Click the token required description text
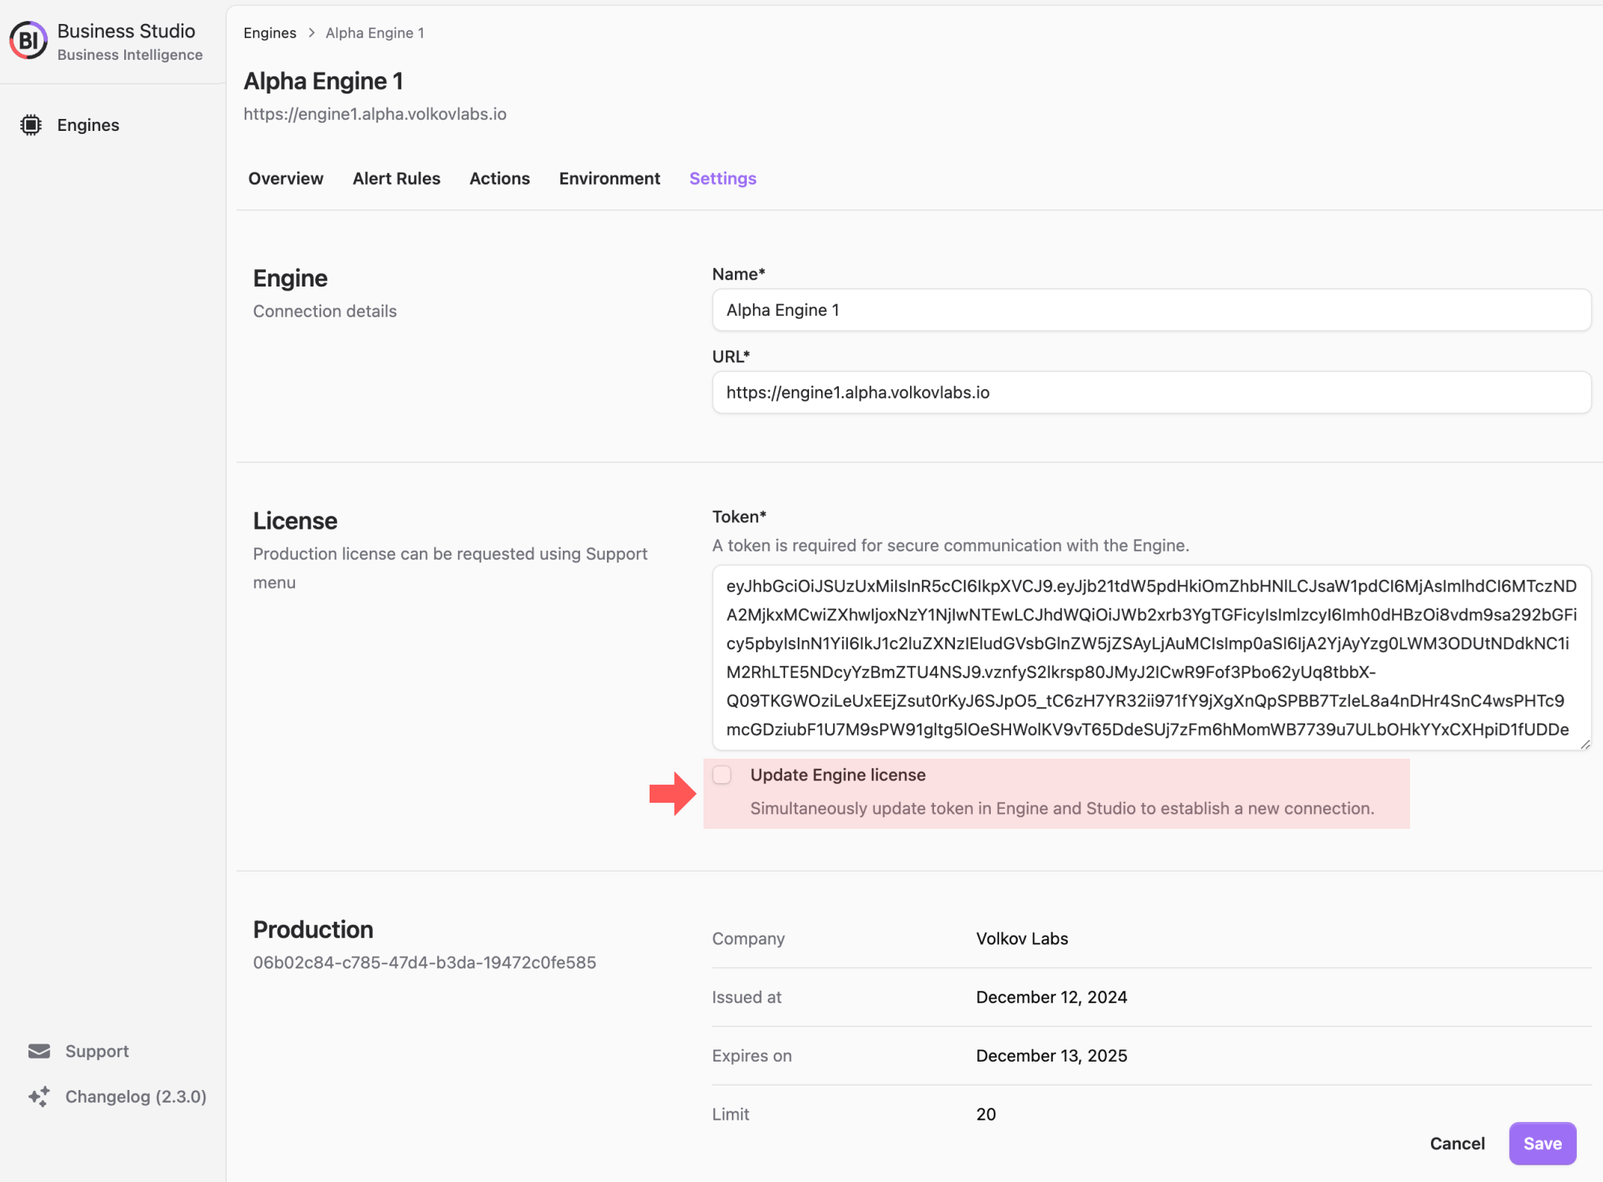Image resolution: width=1603 pixels, height=1182 pixels. (950, 545)
